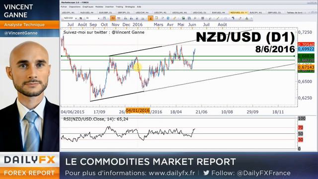This screenshot has height=179, width=318.
Task: Click the RSI 70 overbought level label
Action: 301,127
